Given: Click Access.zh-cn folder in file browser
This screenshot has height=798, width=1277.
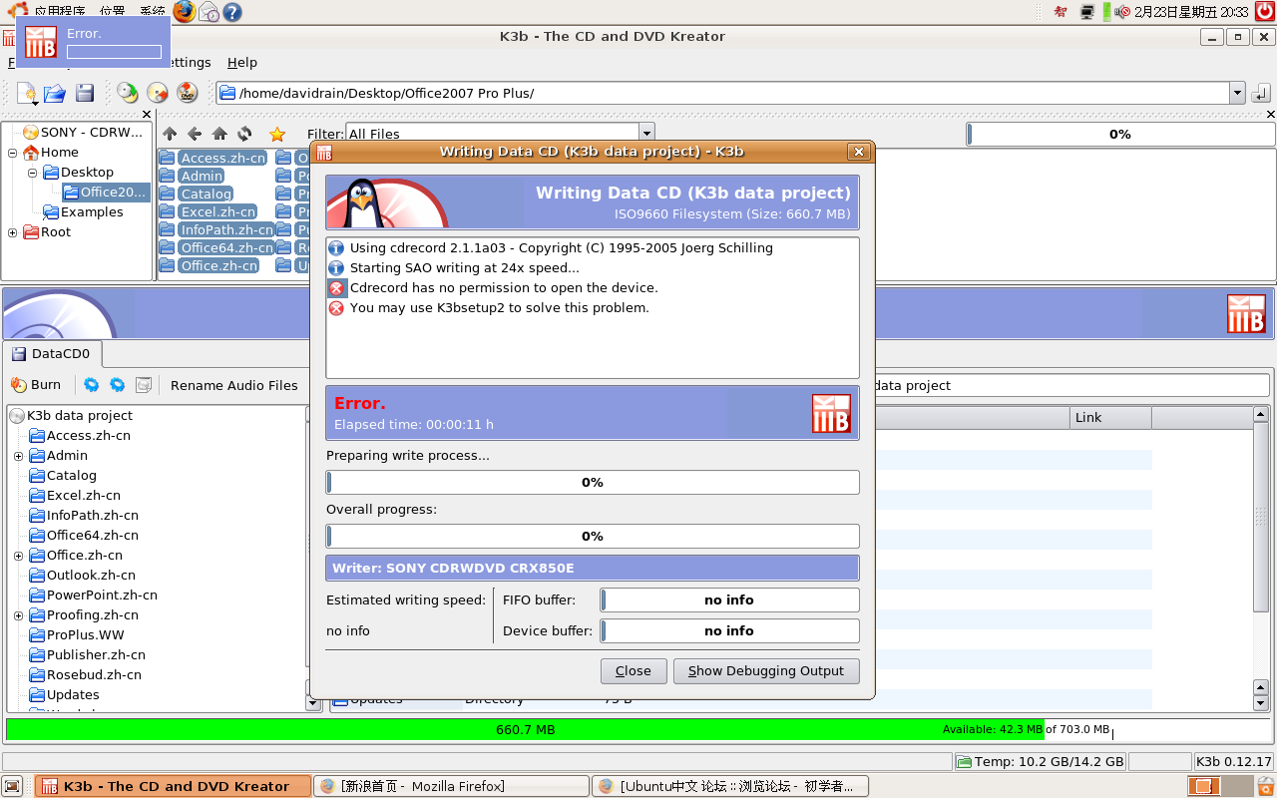Looking at the screenshot, I should point(213,158).
